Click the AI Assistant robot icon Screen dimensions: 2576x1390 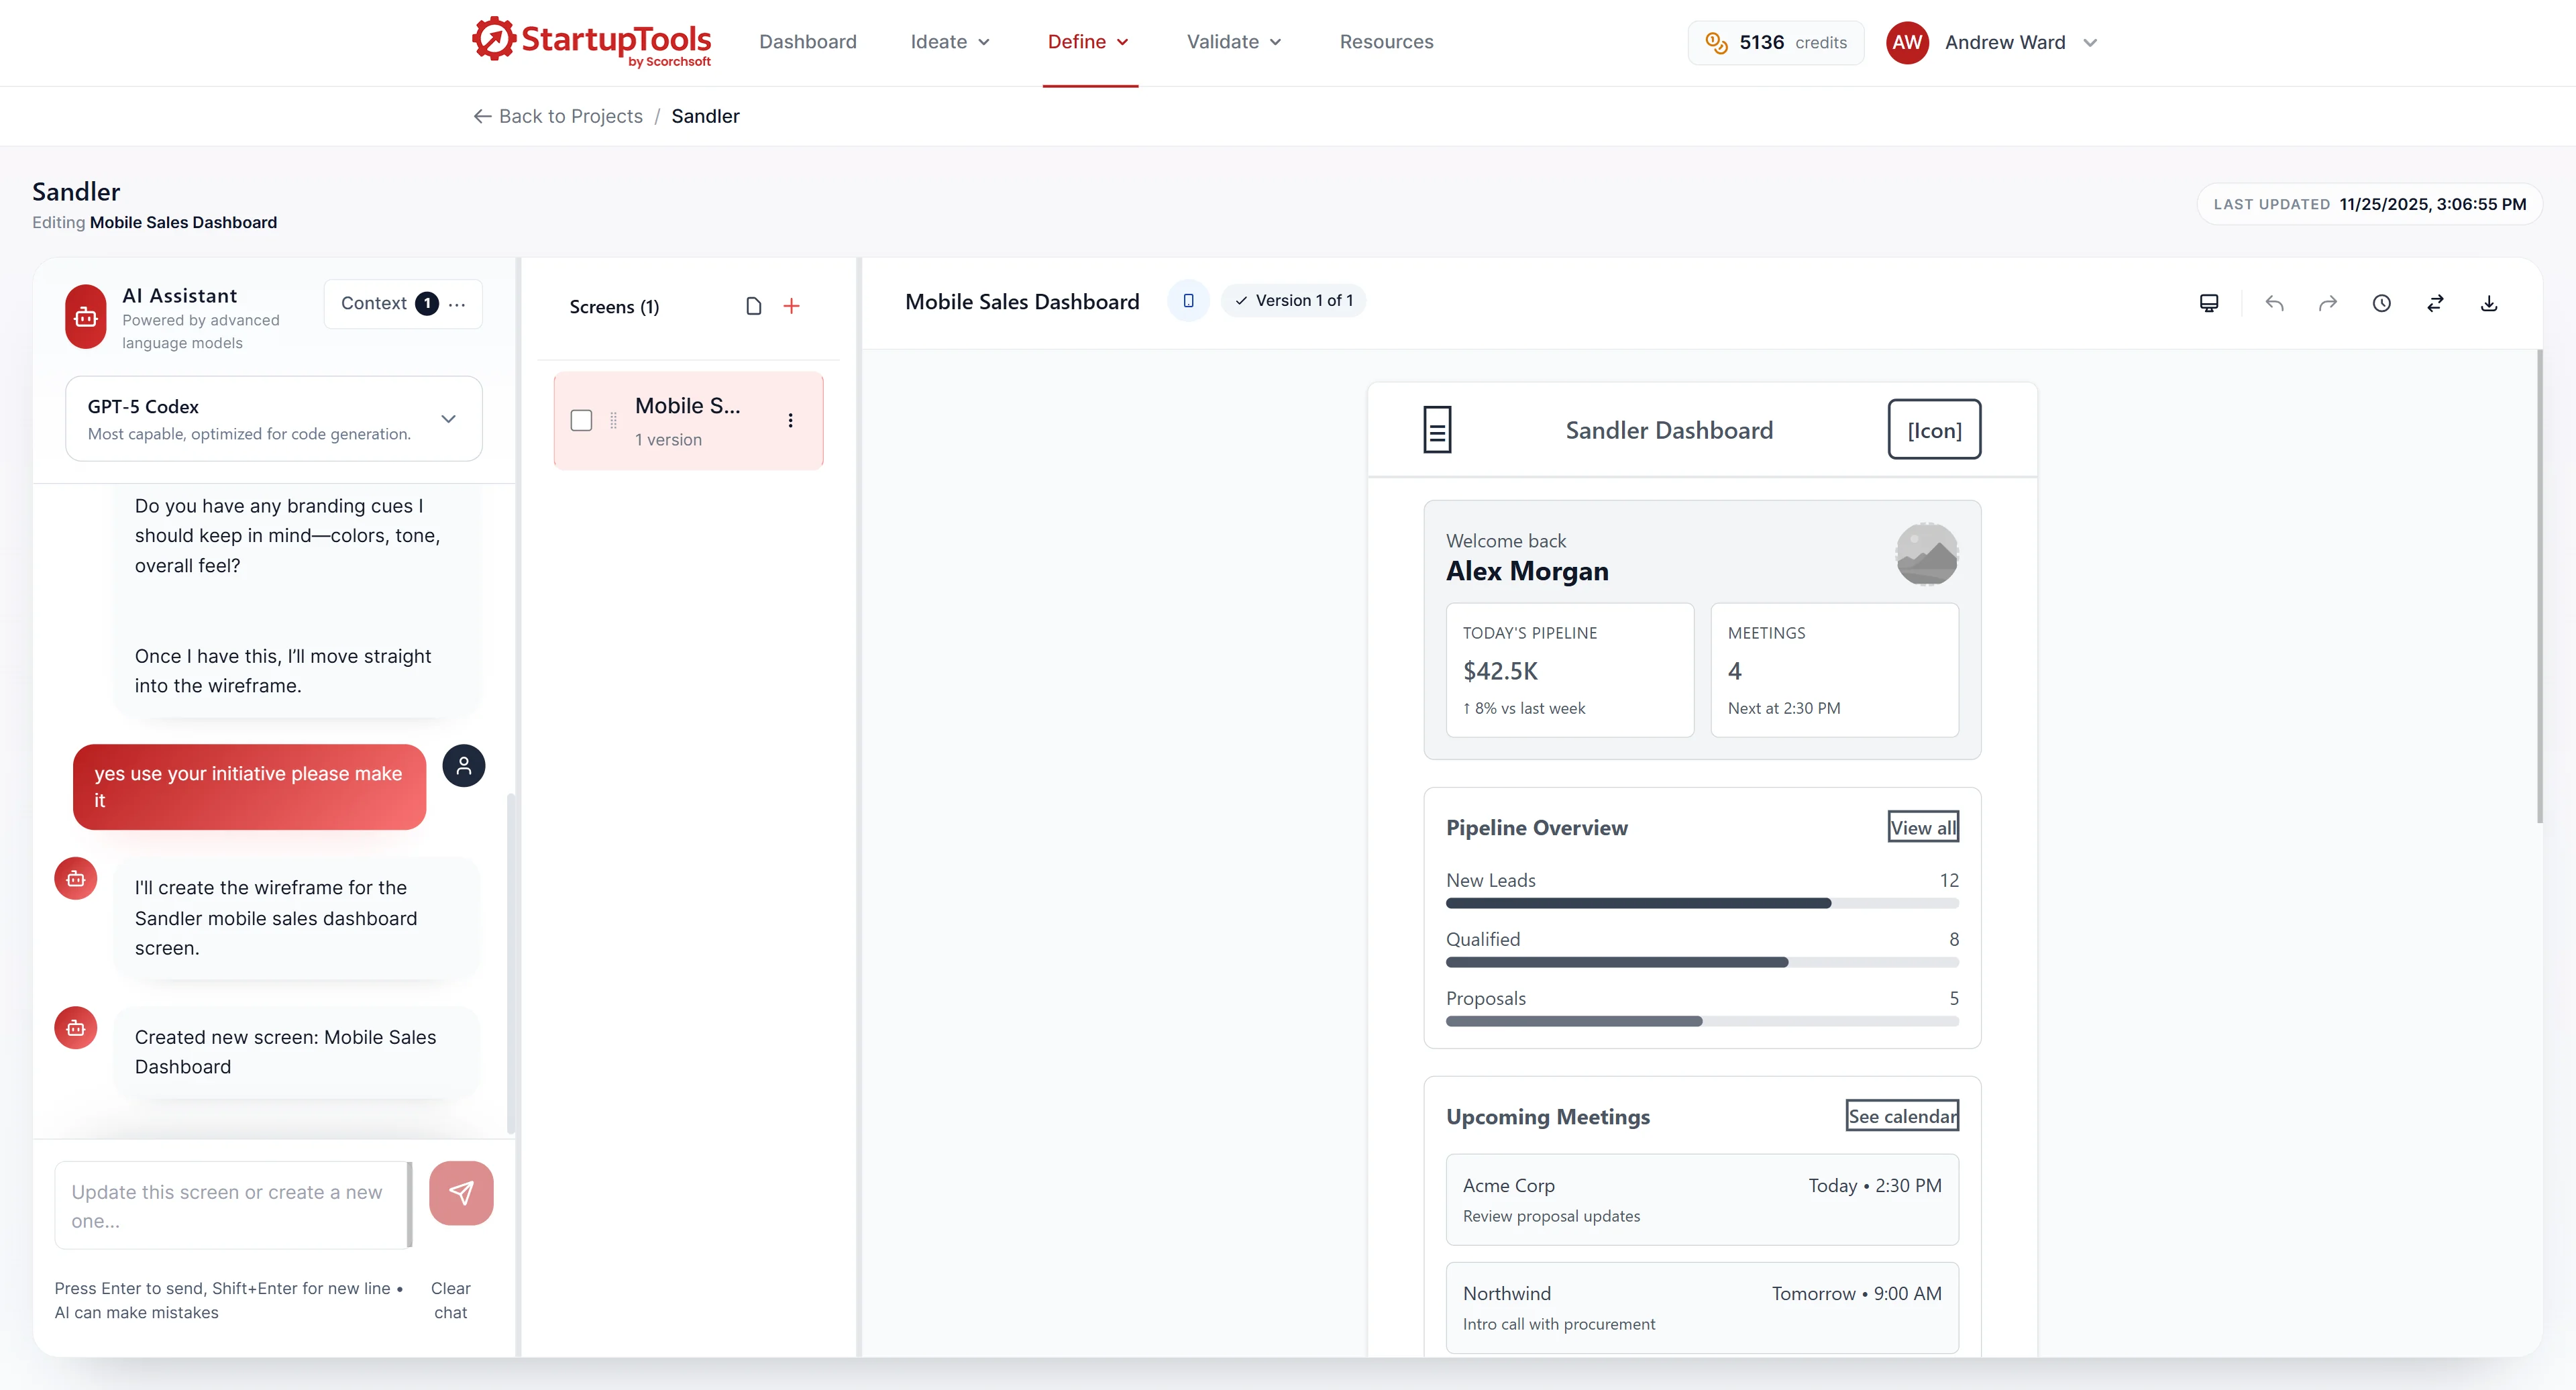click(86, 317)
